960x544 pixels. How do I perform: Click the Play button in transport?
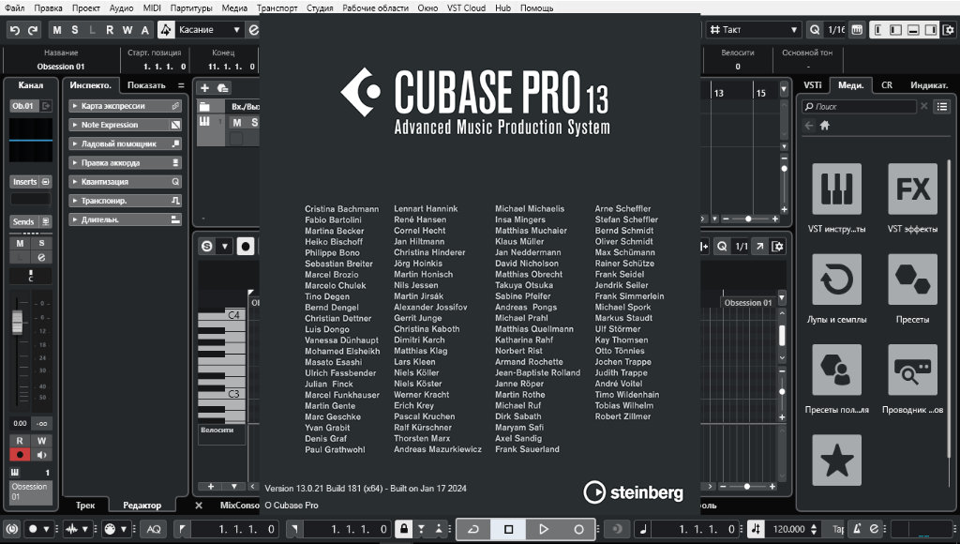click(x=543, y=529)
